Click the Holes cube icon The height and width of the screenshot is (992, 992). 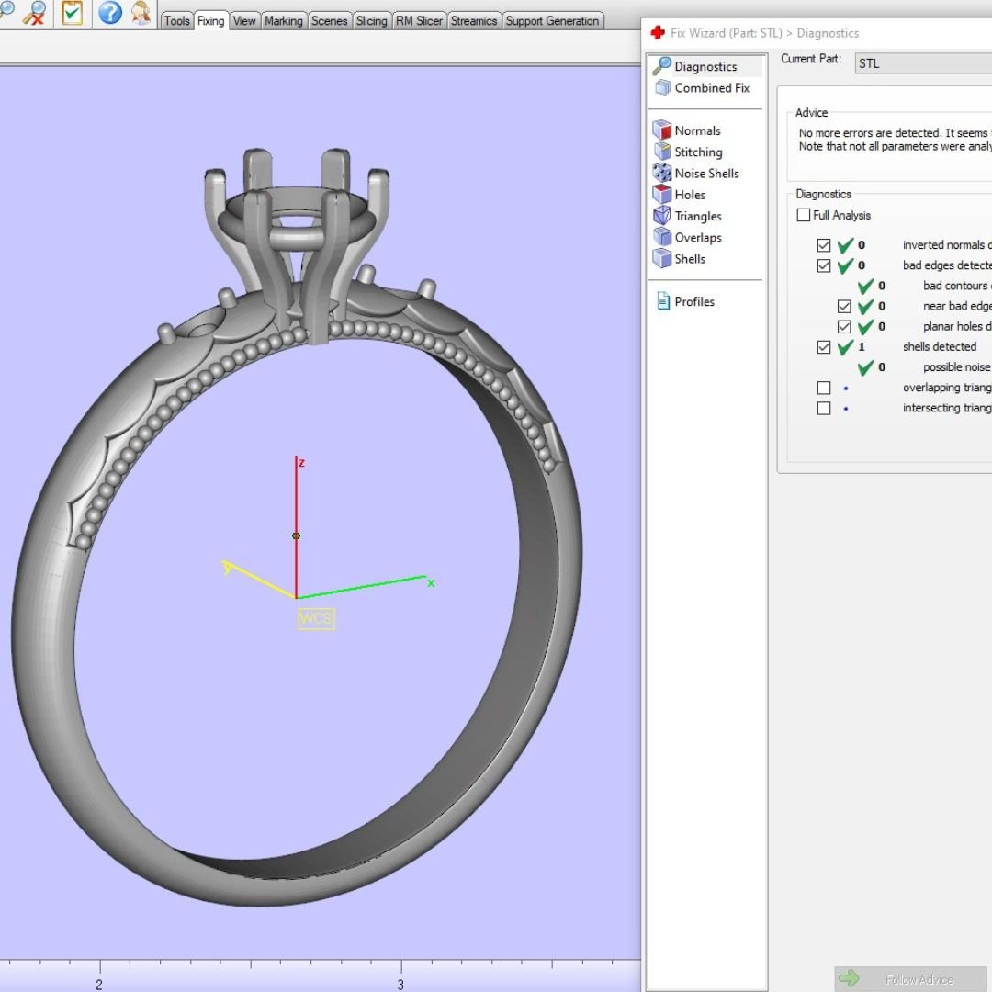pyautogui.click(x=661, y=194)
